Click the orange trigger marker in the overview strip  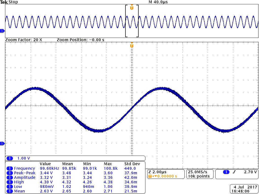click(x=132, y=8)
